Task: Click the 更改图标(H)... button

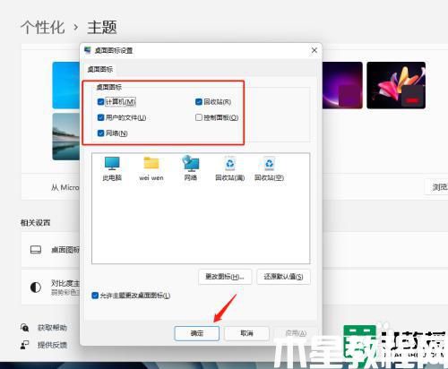Action: [225, 277]
